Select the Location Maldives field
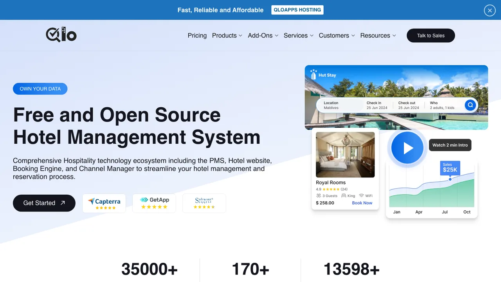 tap(340, 105)
